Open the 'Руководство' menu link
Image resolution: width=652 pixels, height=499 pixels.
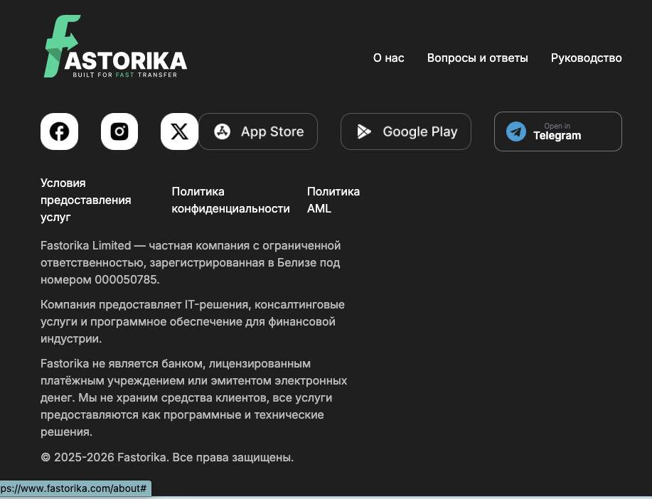(x=587, y=58)
